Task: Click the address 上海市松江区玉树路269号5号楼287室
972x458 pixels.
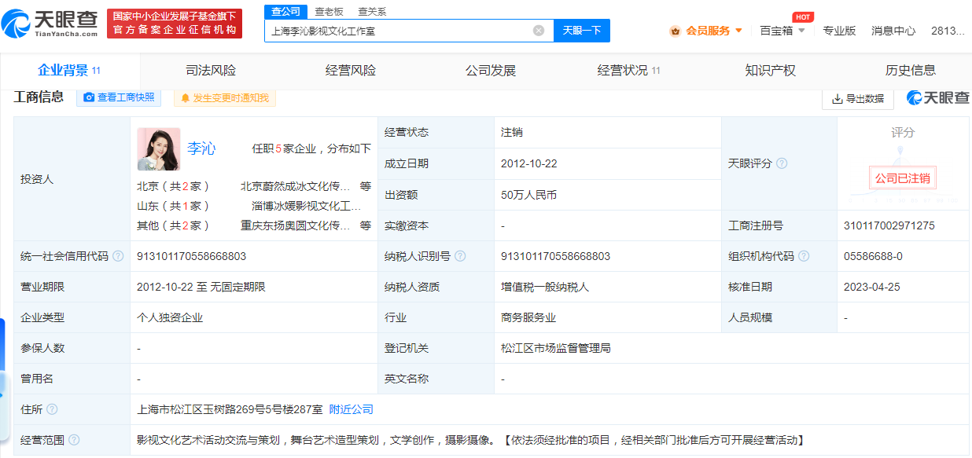Action: coord(230,409)
